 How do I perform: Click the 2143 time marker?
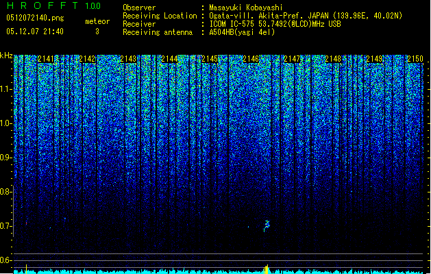(128, 59)
